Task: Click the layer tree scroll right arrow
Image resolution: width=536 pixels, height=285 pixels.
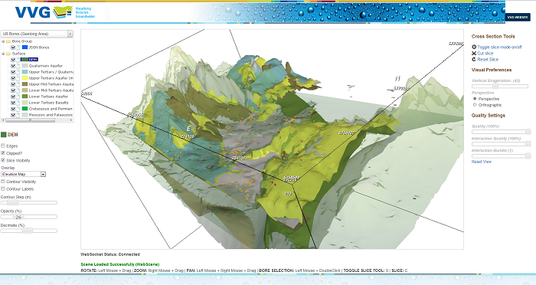Action: click(71, 120)
